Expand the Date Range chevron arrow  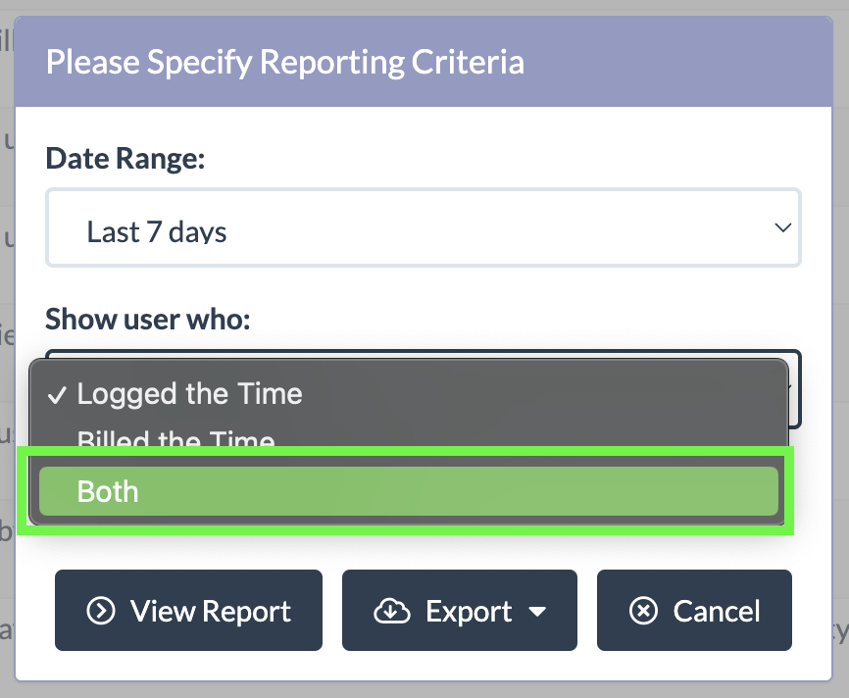click(782, 227)
